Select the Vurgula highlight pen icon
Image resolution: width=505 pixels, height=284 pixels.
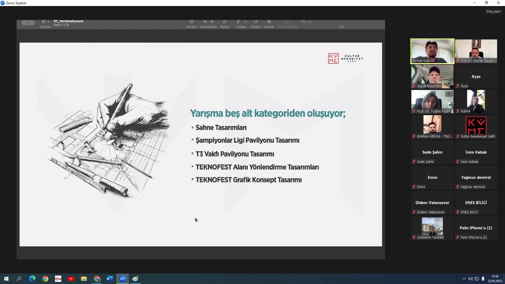(x=238, y=21)
